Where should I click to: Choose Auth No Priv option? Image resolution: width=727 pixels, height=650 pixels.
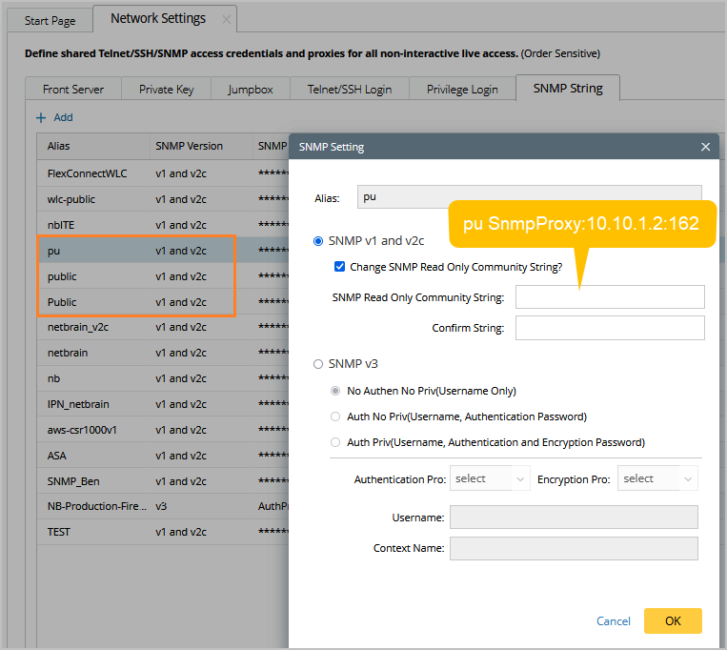[335, 416]
